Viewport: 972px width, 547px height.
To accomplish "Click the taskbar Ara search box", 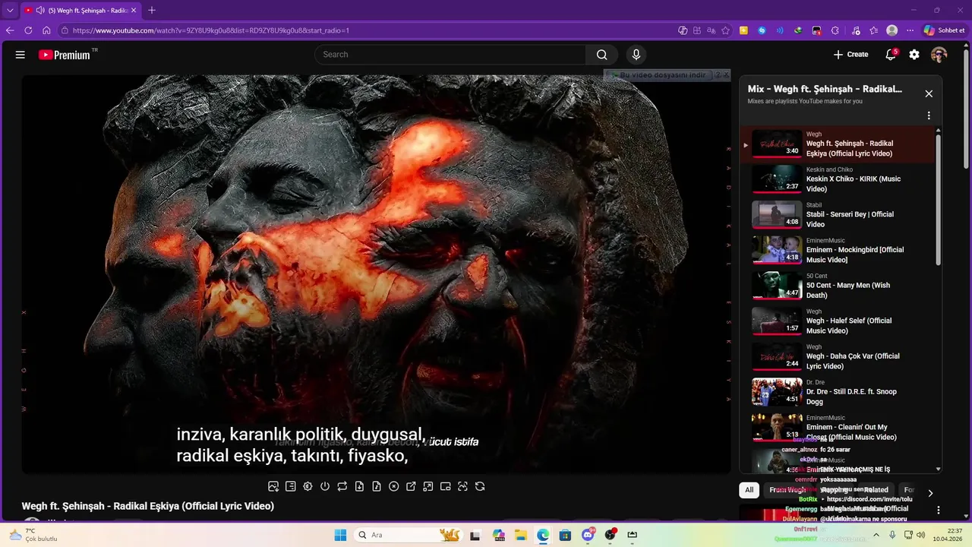I will [x=410, y=535].
